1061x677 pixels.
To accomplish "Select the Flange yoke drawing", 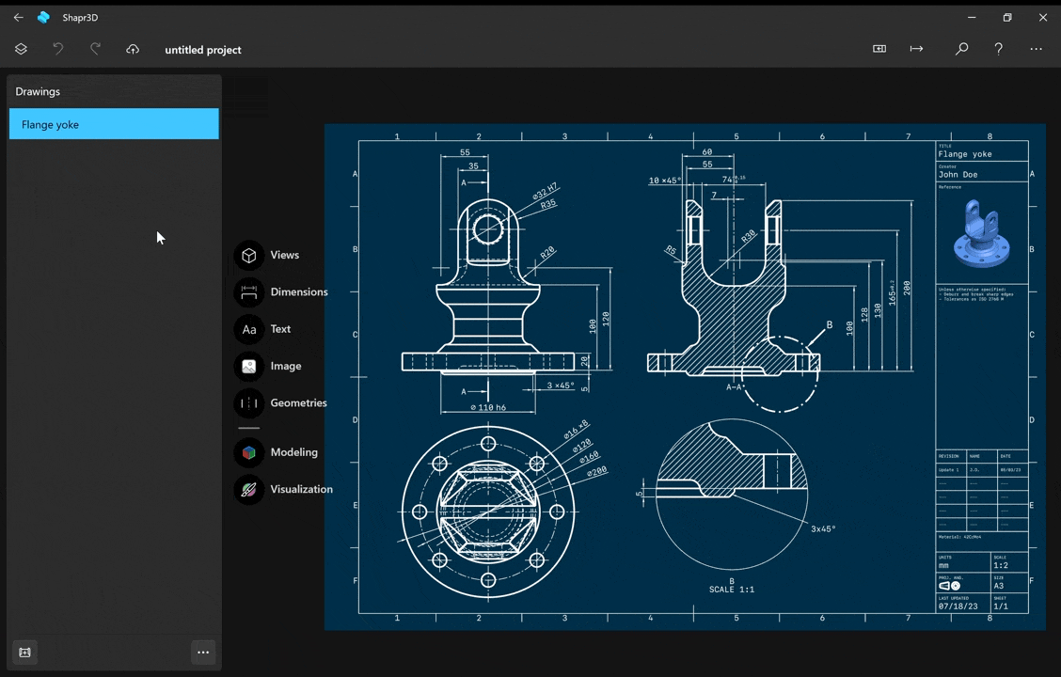I will click(114, 124).
